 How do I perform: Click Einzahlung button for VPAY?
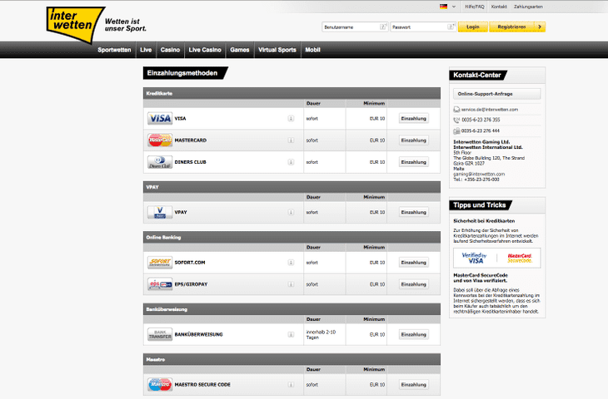(414, 212)
